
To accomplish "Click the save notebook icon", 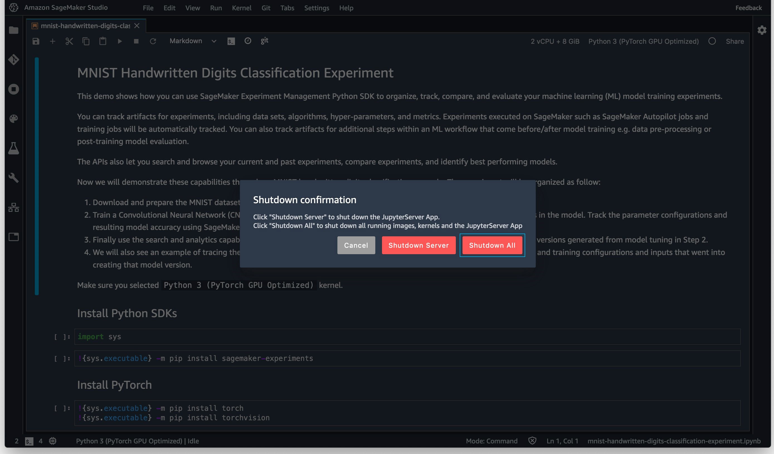I will point(36,41).
